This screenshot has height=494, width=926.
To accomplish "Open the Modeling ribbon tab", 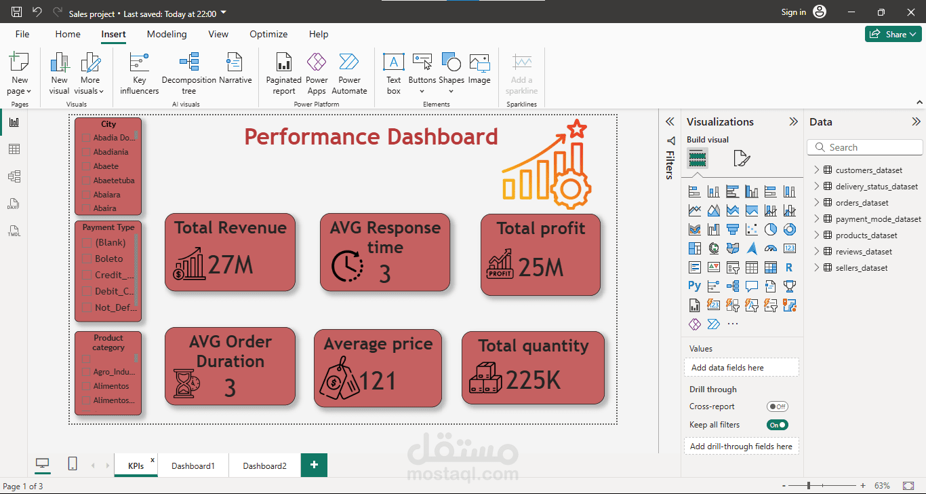I will click(x=167, y=34).
